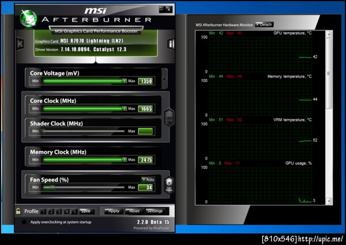Open the Settings button
The image size is (346, 245).
155,211
